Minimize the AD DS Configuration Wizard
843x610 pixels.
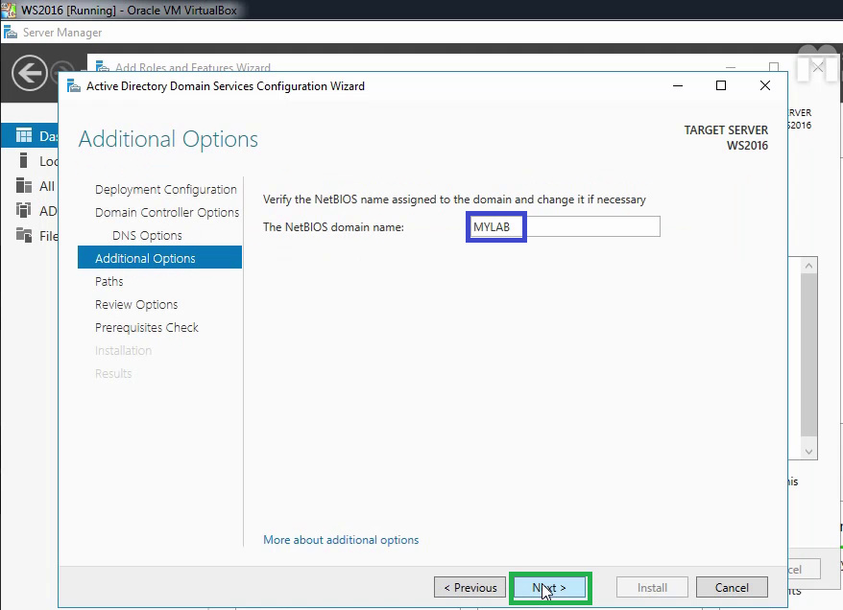pos(678,85)
